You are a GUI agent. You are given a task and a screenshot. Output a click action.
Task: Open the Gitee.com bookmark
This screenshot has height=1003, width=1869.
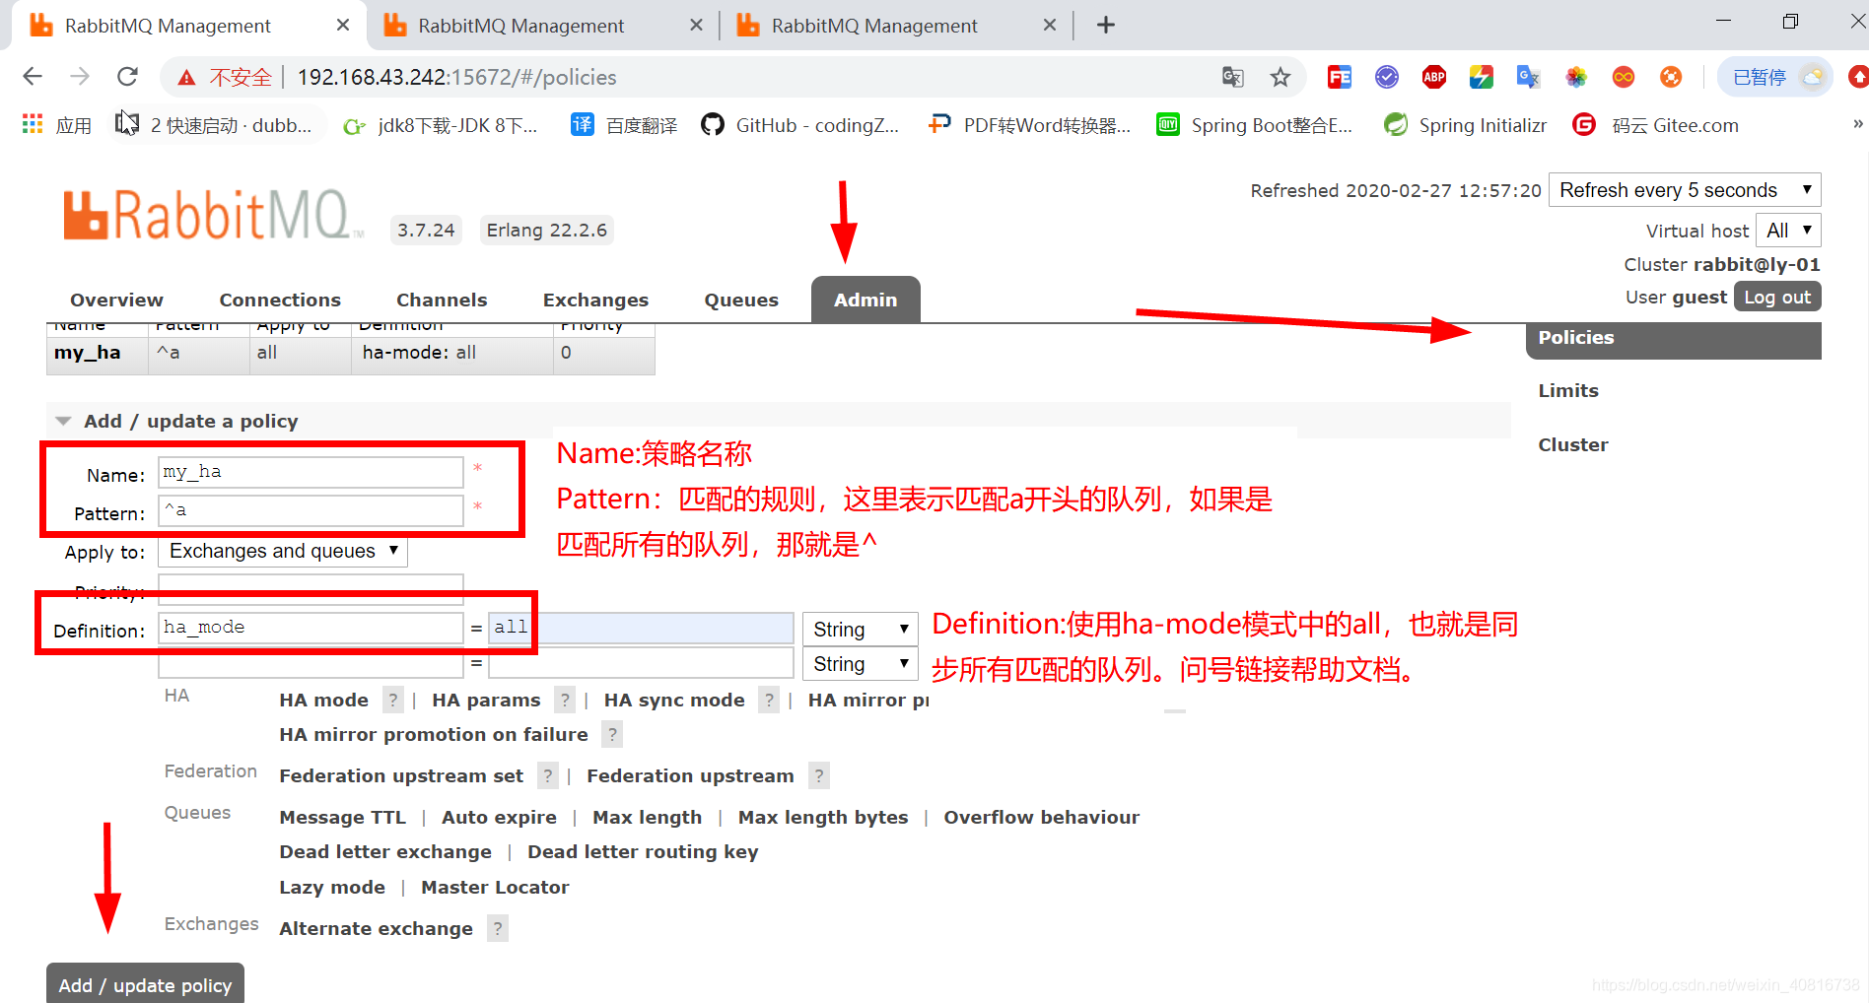coord(1656,125)
